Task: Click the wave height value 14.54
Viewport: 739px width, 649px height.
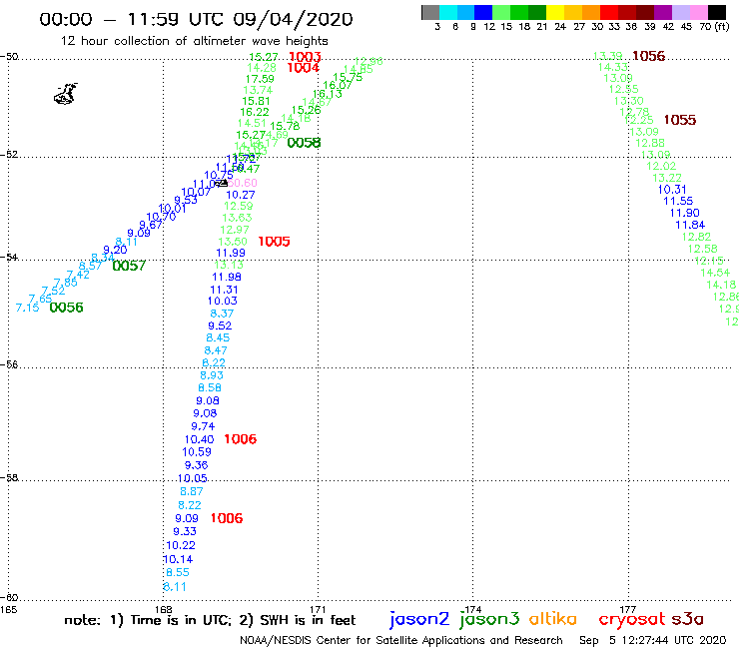Action: click(715, 273)
